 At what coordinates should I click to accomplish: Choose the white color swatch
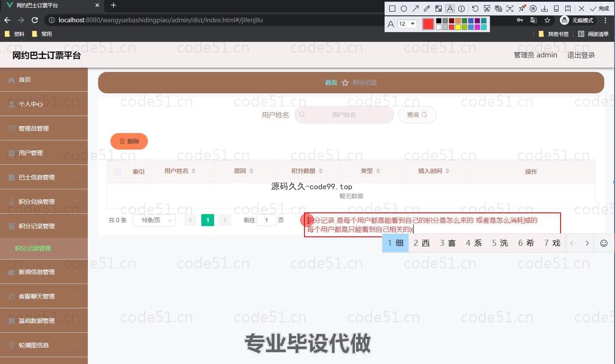tap(439, 27)
